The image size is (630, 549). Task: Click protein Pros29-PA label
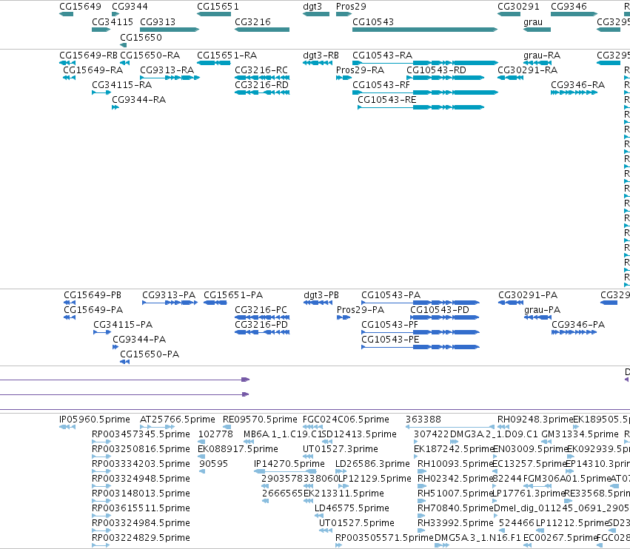click(x=361, y=310)
